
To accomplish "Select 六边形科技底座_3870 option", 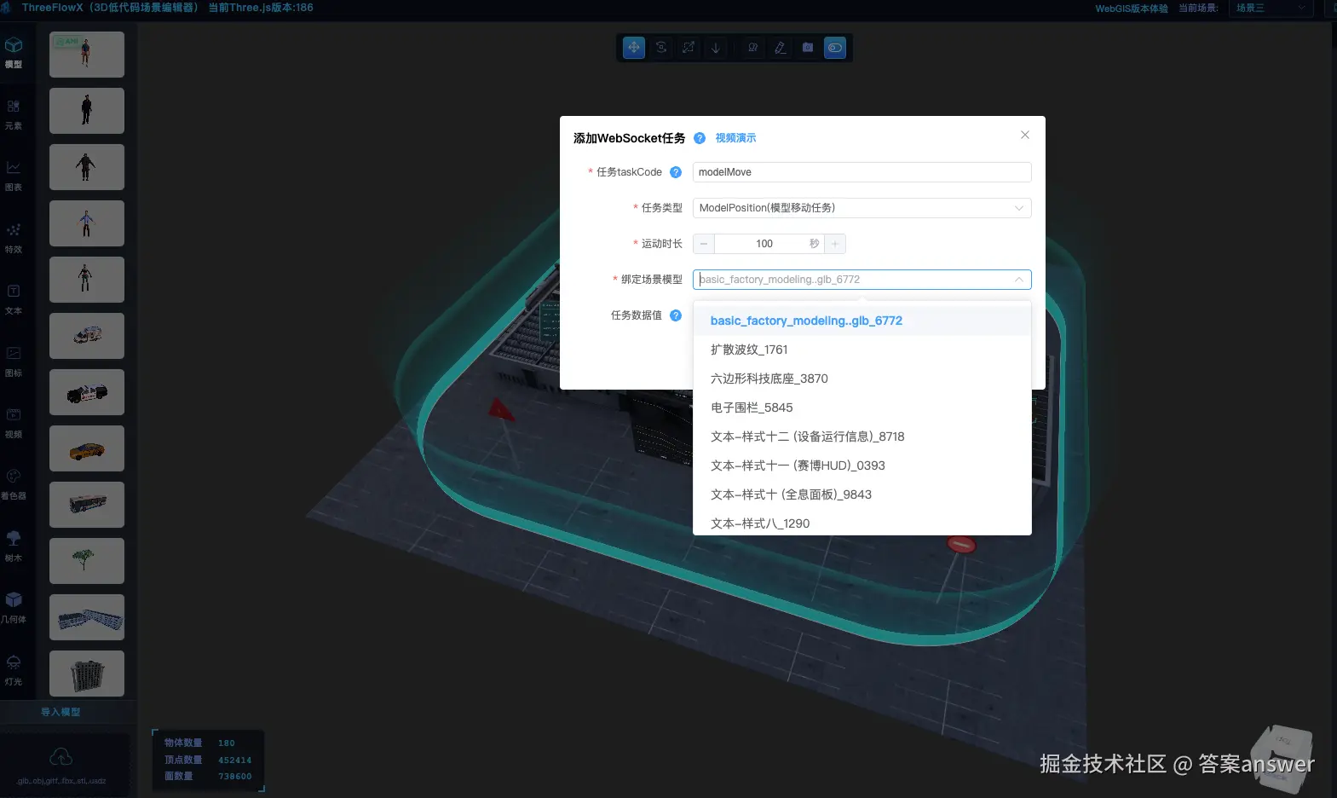I will point(862,379).
